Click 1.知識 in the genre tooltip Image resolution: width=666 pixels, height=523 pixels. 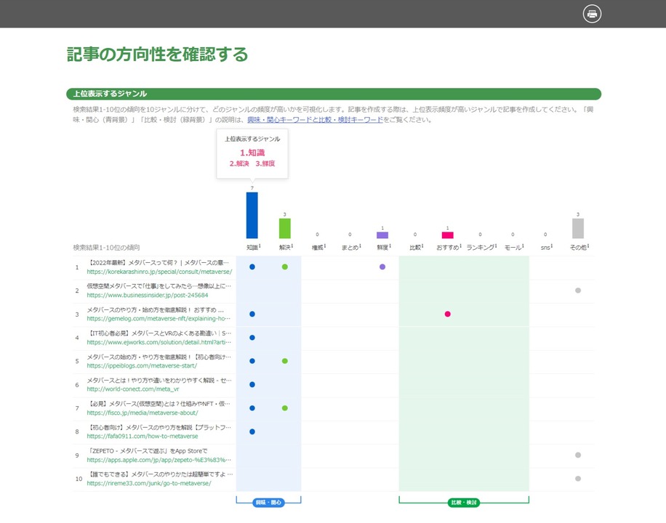coord(252,153)
